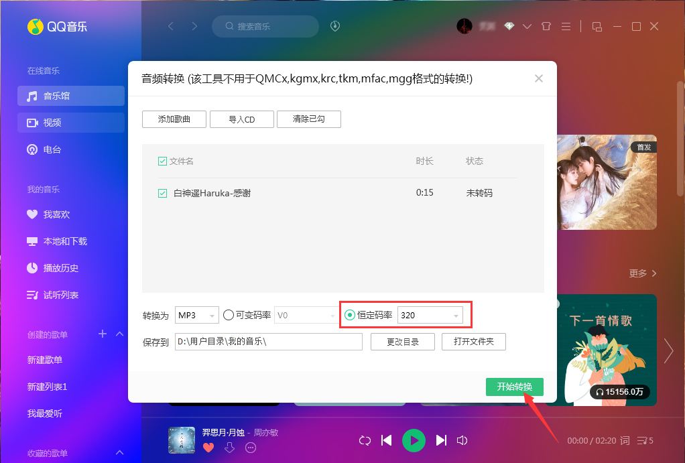
Task: Click the song-identify microphone icon beside search bar
Action: 334,26
